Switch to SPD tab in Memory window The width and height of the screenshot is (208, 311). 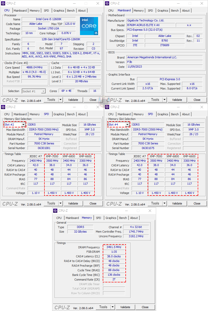99,218
